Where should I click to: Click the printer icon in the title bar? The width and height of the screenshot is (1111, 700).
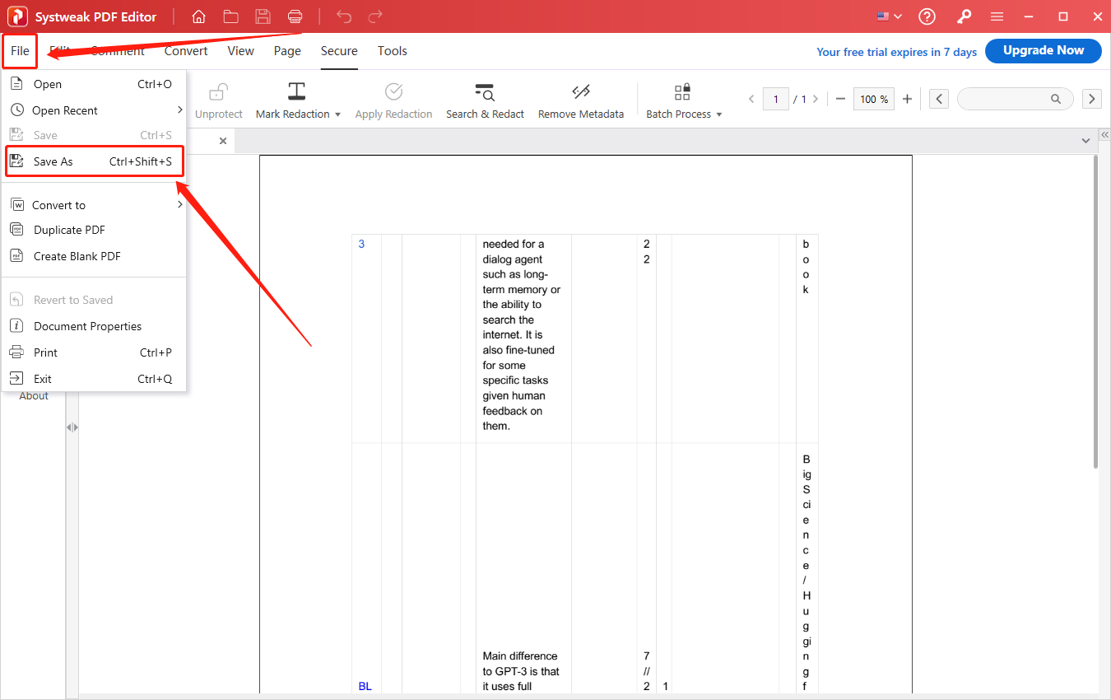click(295, 16)
